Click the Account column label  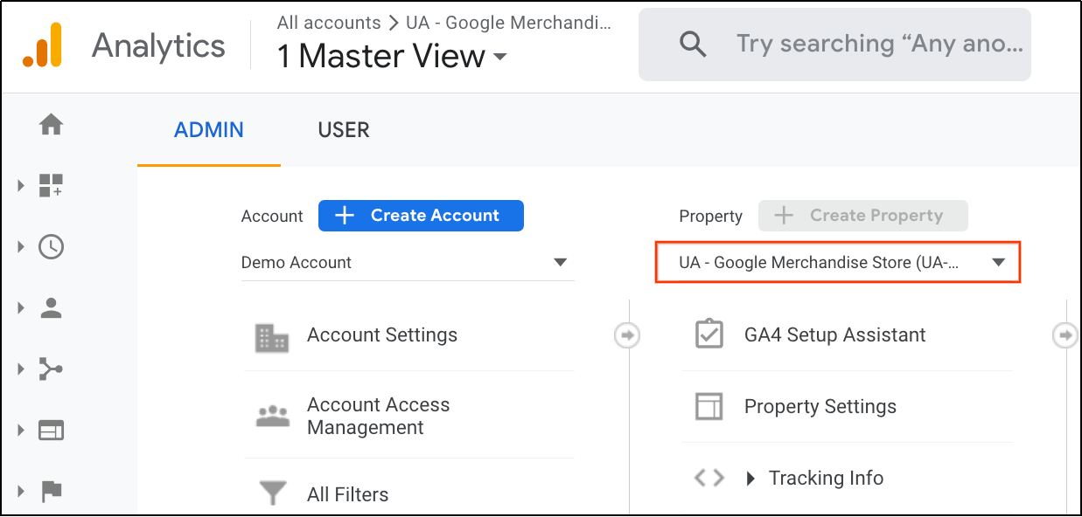(x=272, y=216)
